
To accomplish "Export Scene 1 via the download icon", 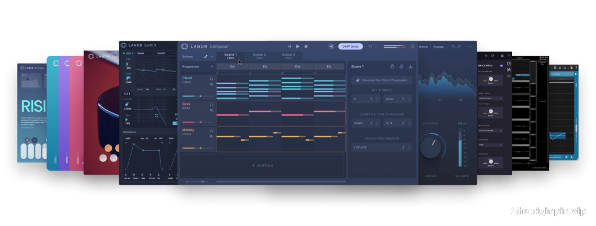I will pos(410,66).
